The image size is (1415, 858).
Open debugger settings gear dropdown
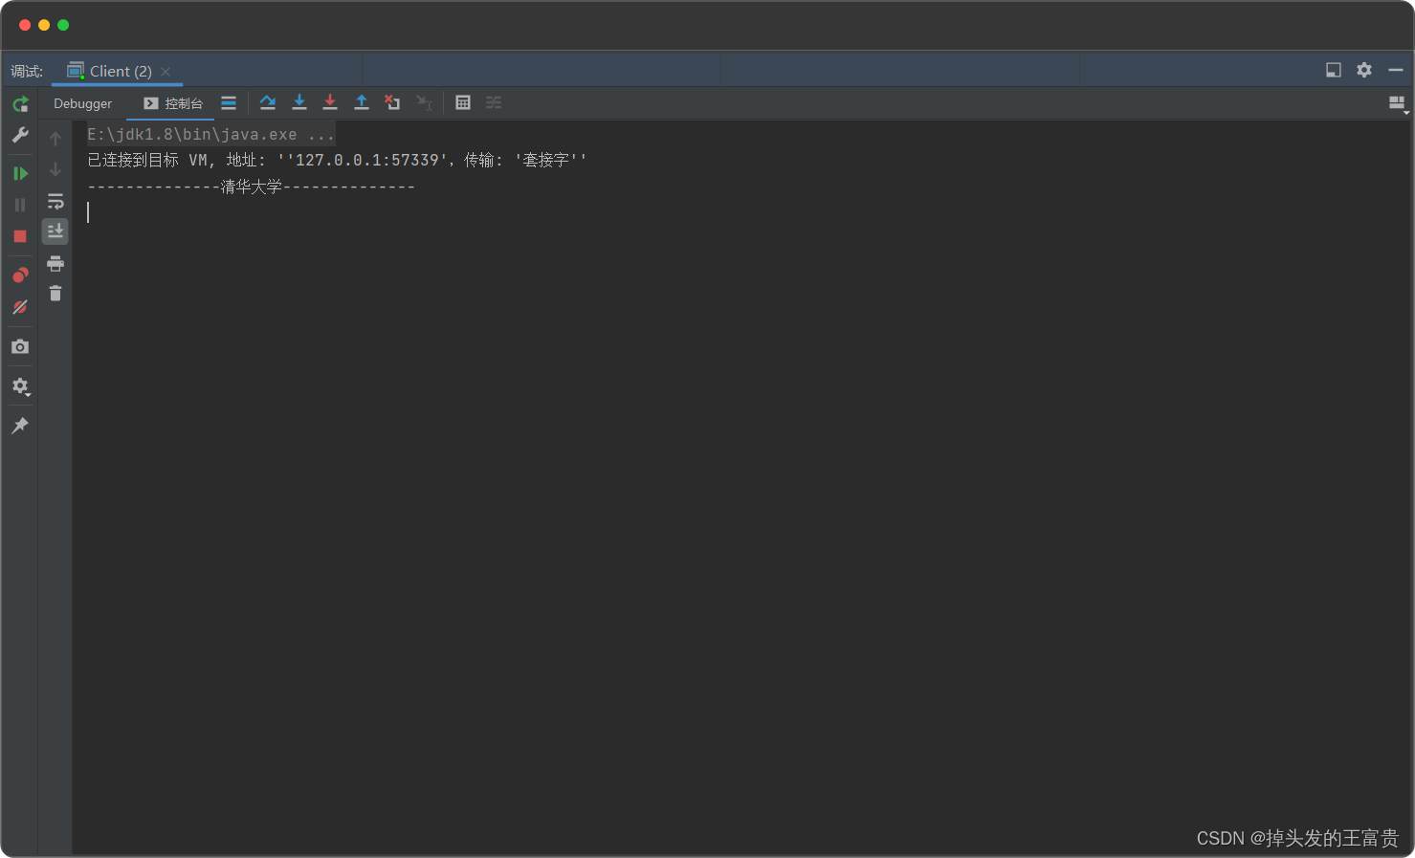(x=20, y=386)
